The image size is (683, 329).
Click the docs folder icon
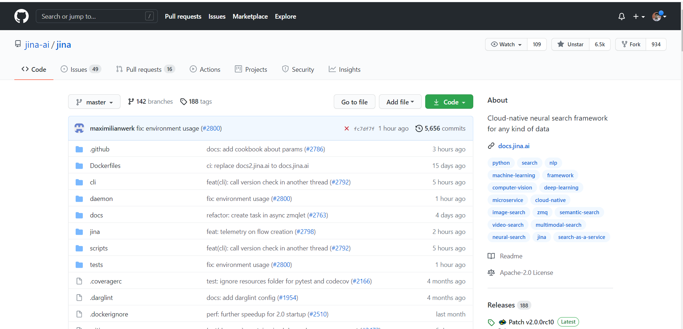(x=79, y=215)
